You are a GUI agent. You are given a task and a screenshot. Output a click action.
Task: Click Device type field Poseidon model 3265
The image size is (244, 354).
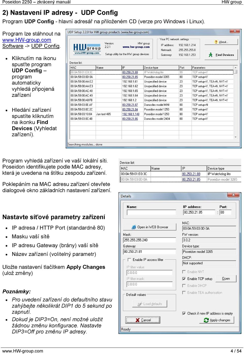click(x=209, y=252)
